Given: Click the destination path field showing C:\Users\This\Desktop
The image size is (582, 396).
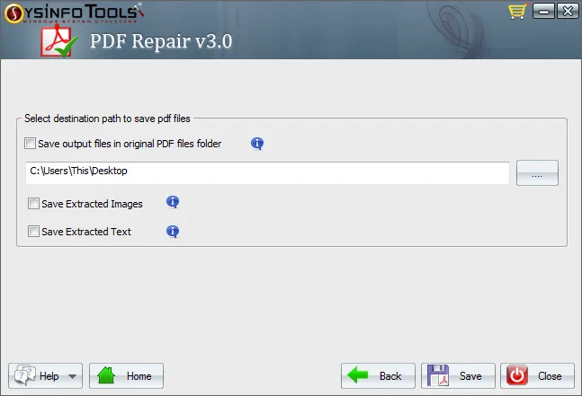Looking at the screenshot, I should [x=267, y=172].
